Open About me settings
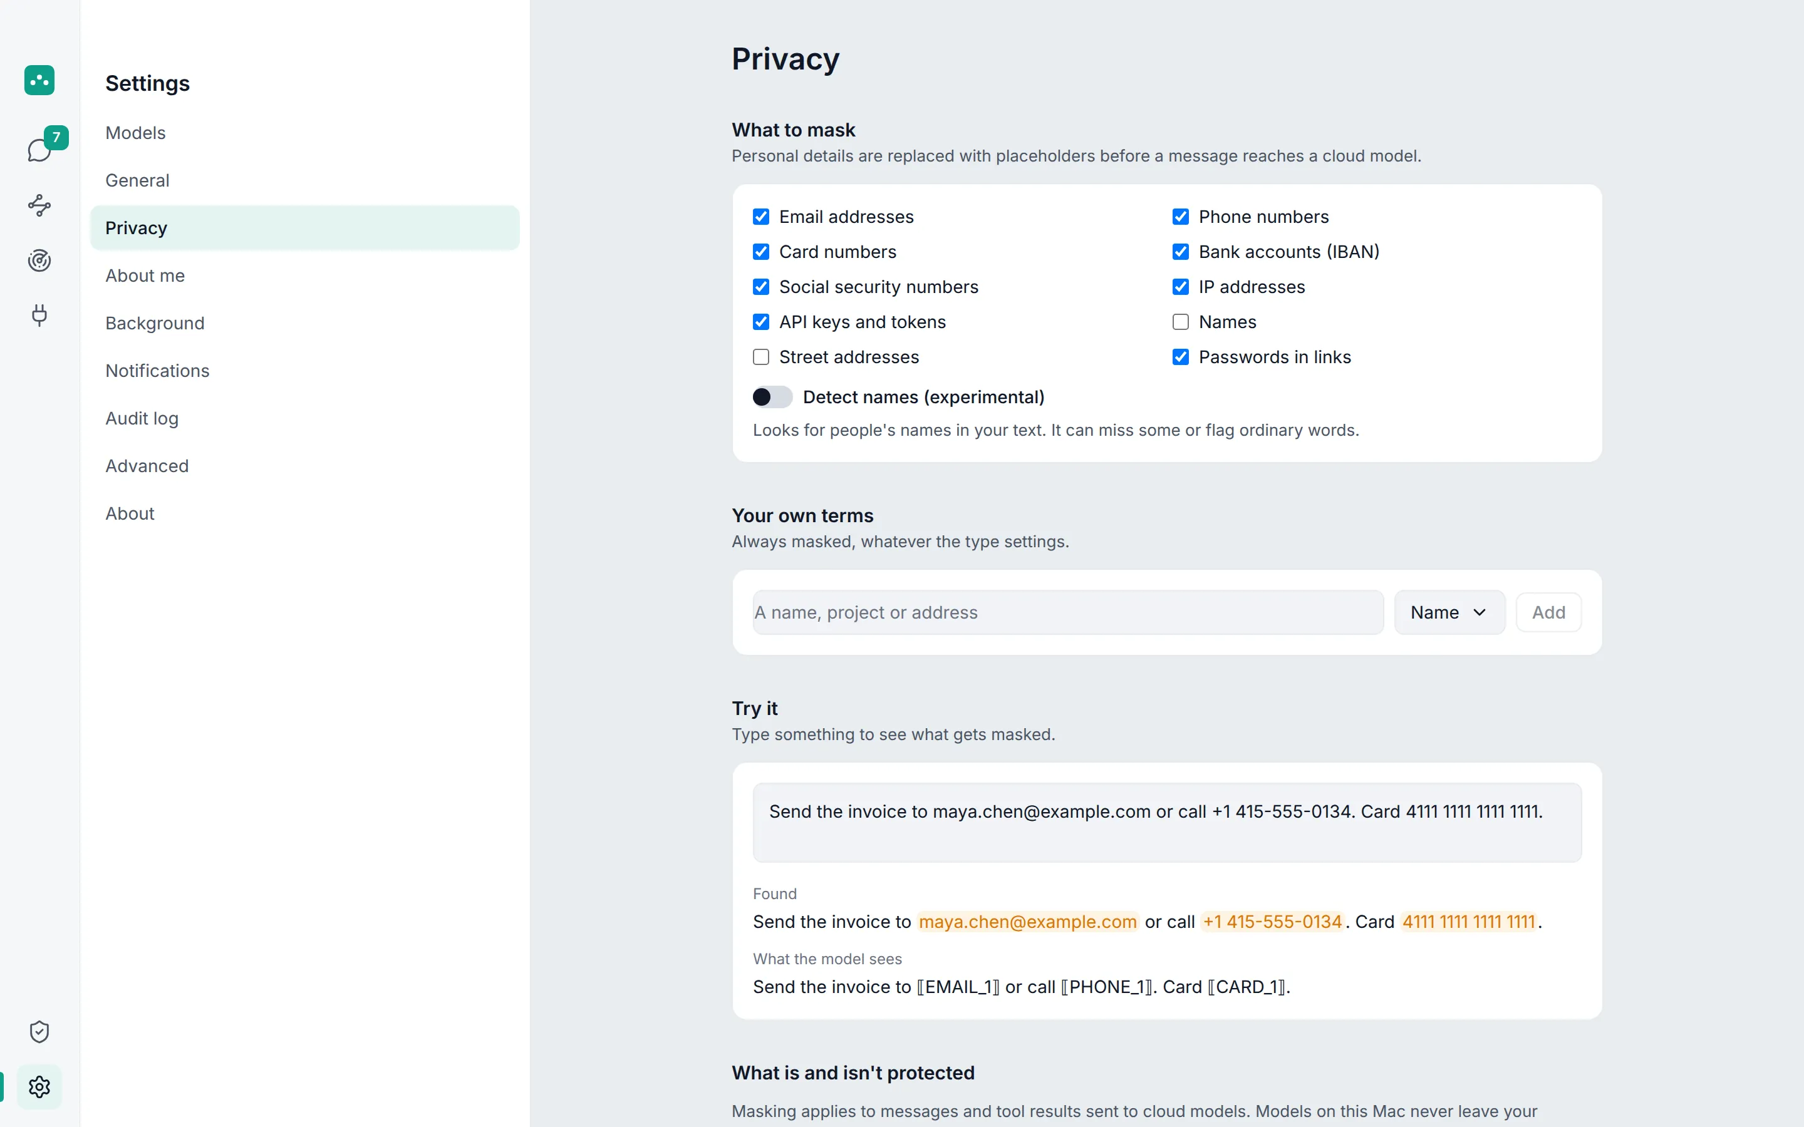 (305, 275)
